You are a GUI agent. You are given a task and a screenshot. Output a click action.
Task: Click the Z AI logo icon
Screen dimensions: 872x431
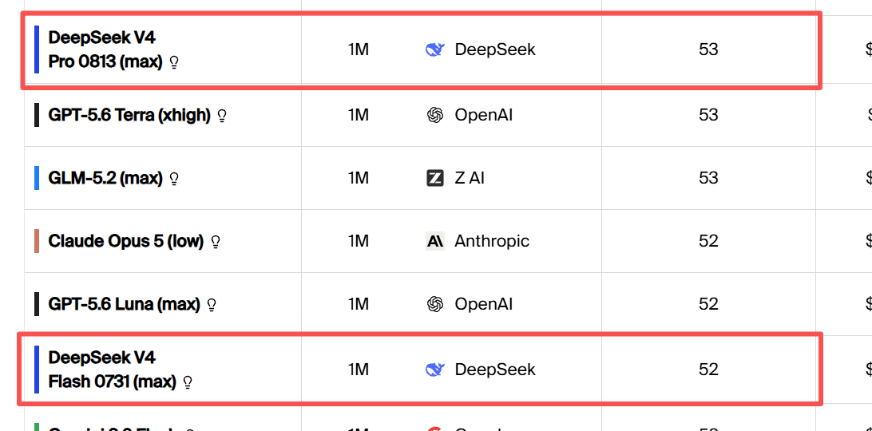[435, 178]
